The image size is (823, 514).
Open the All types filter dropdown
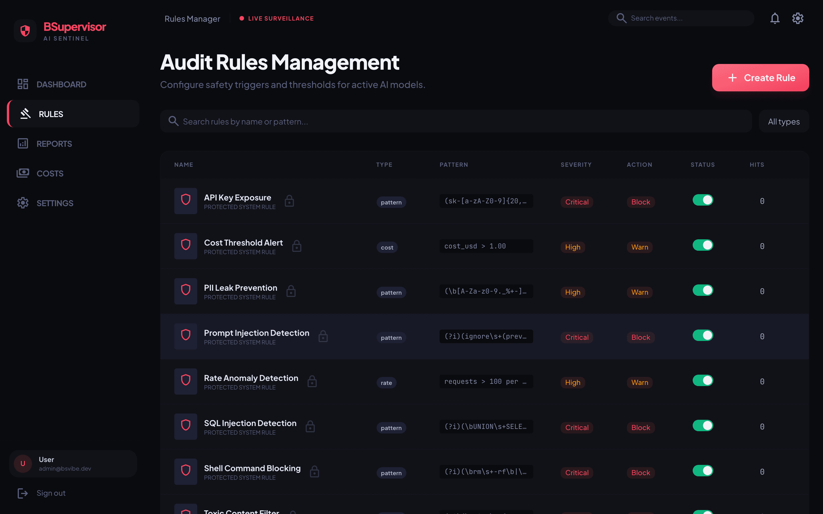click(x=784, y=121)
